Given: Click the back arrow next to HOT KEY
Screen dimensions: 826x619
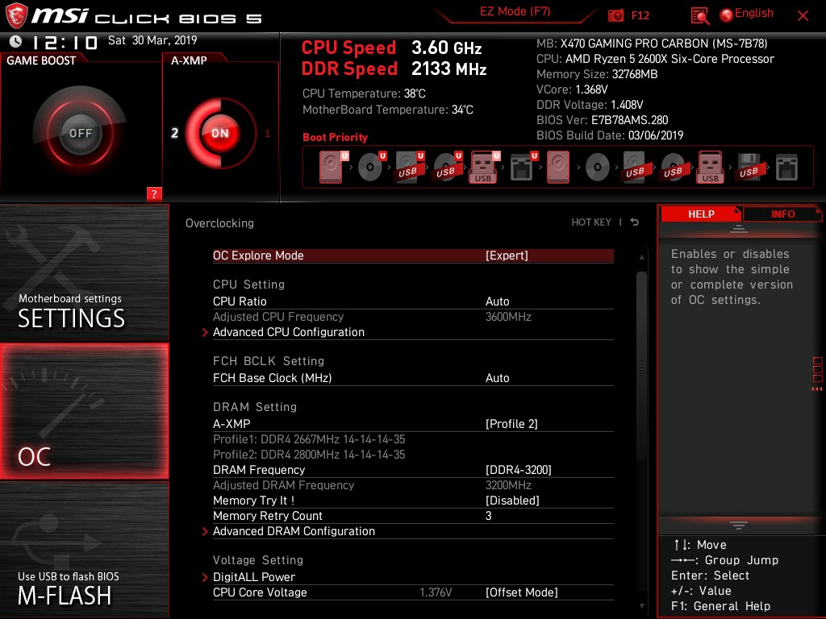Looking at the screenshot, I should [635, 222].
